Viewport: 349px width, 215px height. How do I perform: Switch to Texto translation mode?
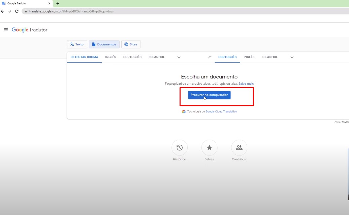click(77, 44)
